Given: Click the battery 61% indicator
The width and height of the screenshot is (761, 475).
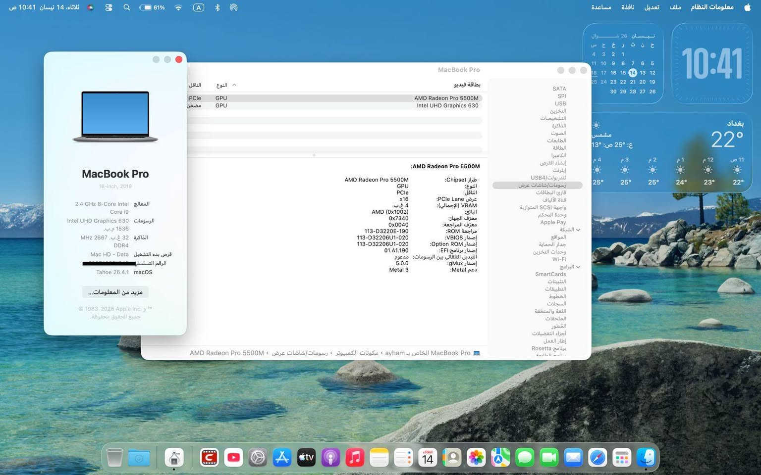Looking at the screenshot, I should 152,7.
